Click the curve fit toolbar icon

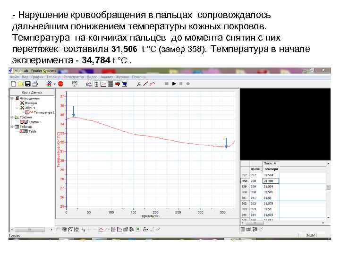tap(152, 84)
